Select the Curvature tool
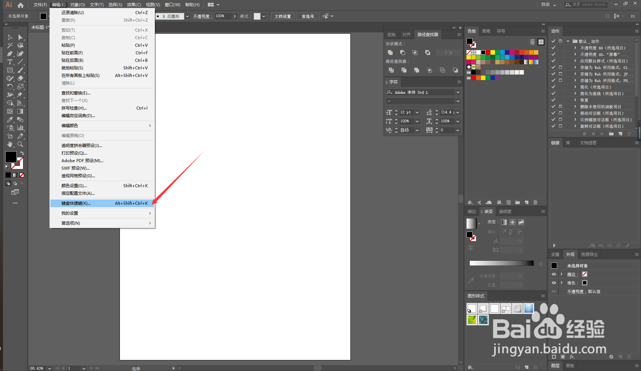Viewport: 641px width, 371px height. pyautogui.click(x=20, y=54)
